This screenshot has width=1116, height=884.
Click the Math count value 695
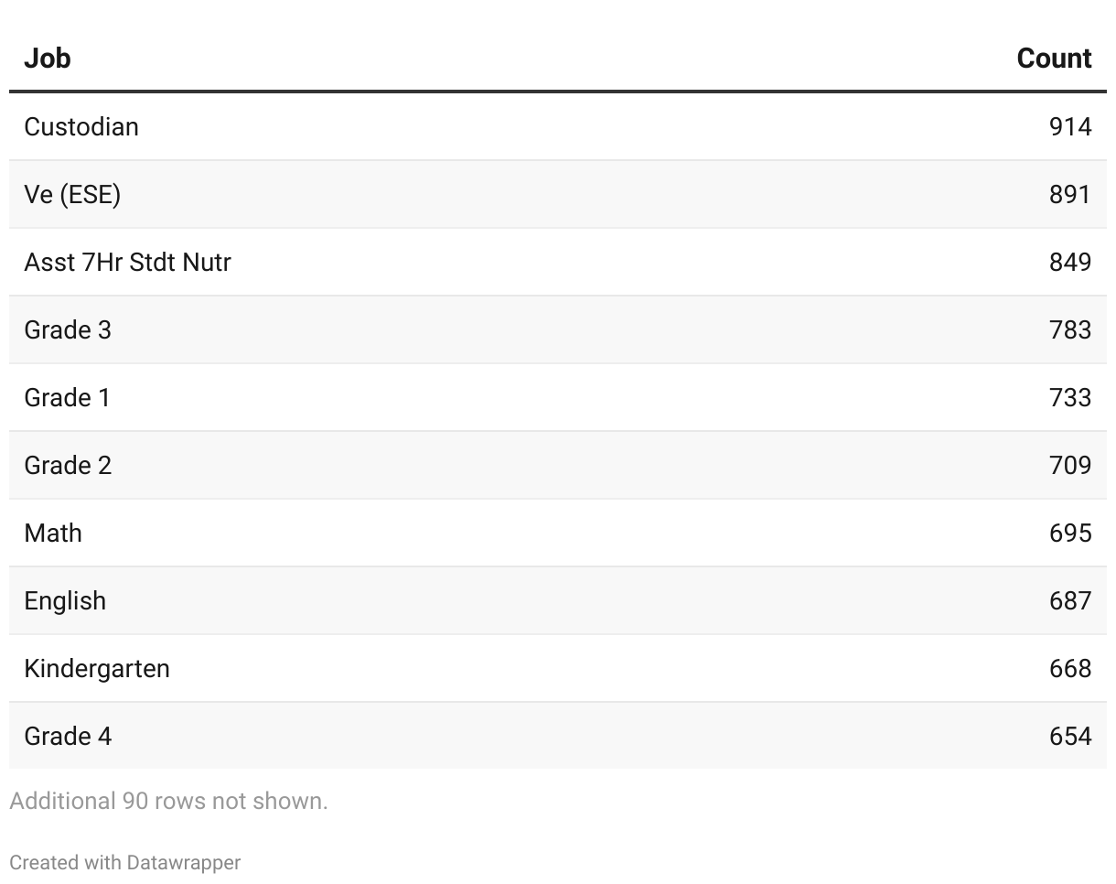[1070, 533]
